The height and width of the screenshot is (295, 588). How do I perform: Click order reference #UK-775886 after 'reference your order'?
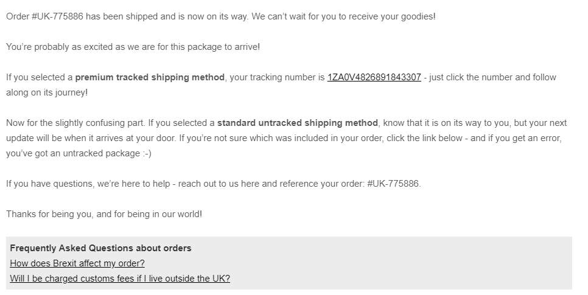[393, 184]
